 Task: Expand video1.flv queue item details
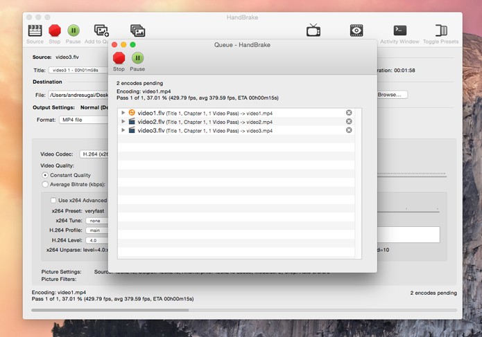point(123,113)
